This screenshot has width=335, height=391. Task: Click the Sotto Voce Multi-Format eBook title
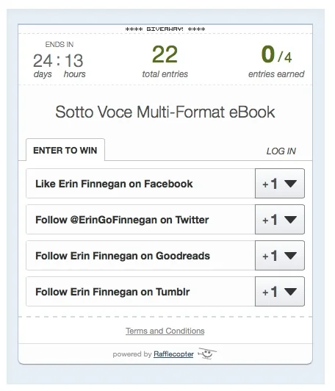click(165, 112)
